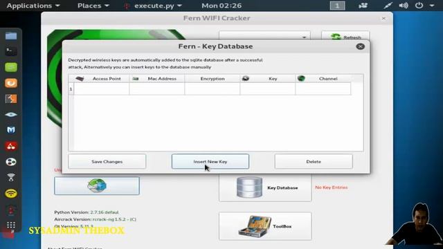Select the Key column header
443x249 pixels.
tap(268, 78)
